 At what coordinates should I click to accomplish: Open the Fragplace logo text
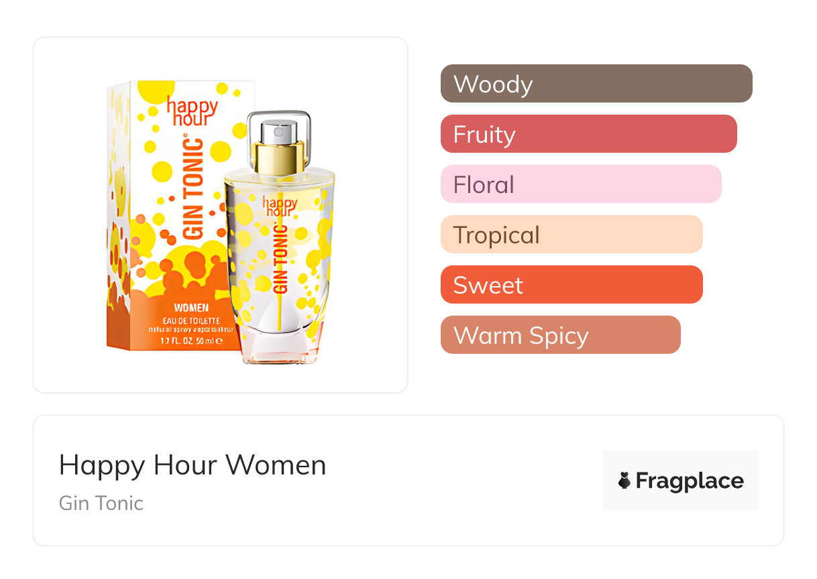pyautogui.click(x=690, y=480)
